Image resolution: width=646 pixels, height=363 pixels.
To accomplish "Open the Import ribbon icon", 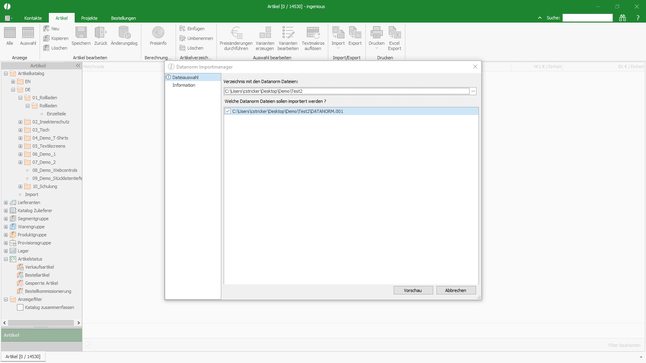I will [x=338, y=32].
